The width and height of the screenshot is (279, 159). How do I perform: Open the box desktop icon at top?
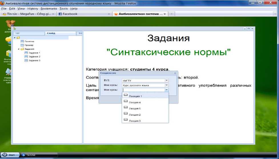point(10,24)
